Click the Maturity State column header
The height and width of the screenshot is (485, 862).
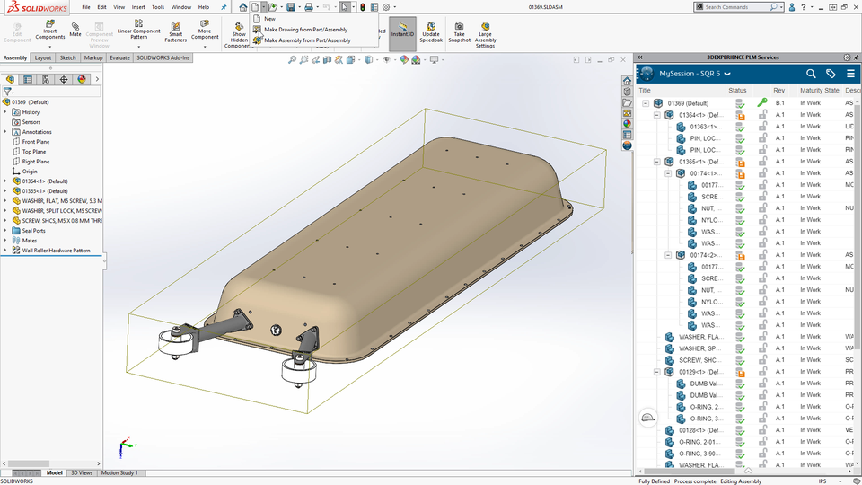[820, 90]
